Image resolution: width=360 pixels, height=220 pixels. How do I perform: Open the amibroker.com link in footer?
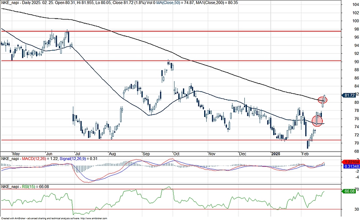[94, 219]
